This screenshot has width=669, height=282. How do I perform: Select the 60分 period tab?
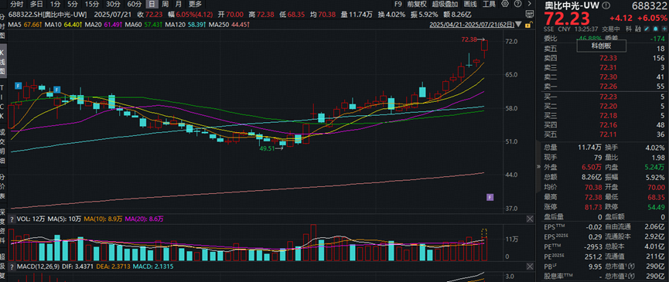pyautogui.click(x=135, y=5)
